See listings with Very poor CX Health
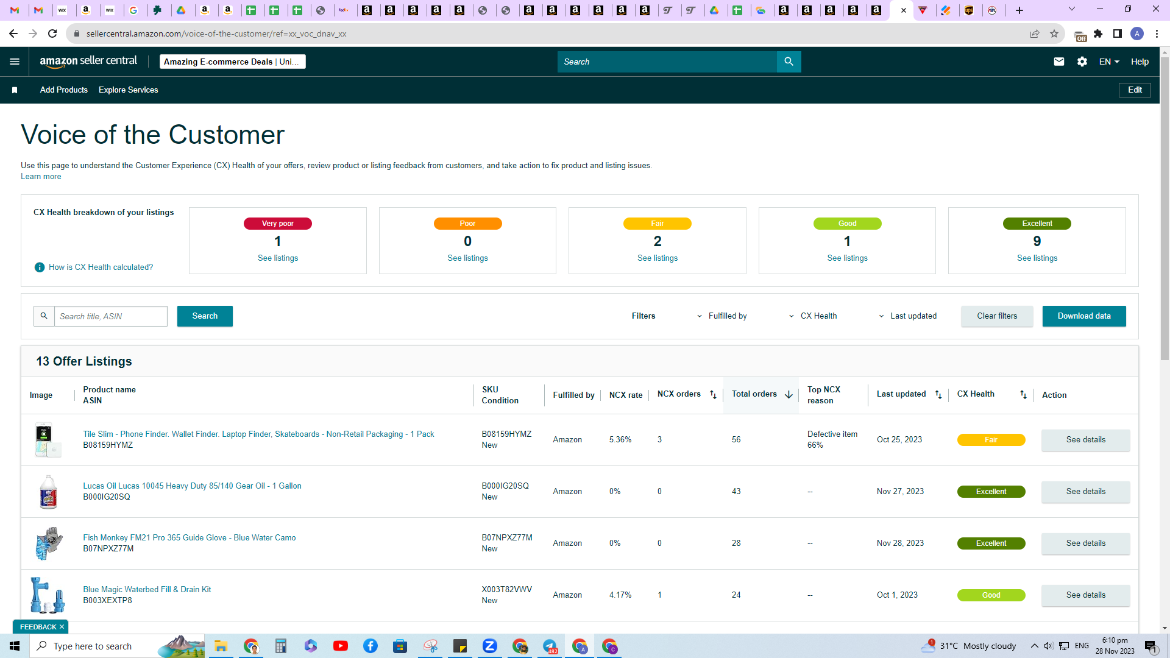The height and width of the screenshot is (658, 1170). click(278, 258)
